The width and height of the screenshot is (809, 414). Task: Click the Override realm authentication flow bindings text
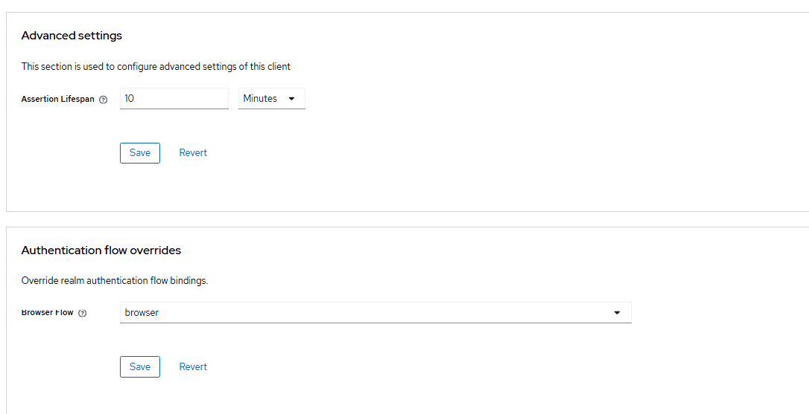click(x=115, y=281)
